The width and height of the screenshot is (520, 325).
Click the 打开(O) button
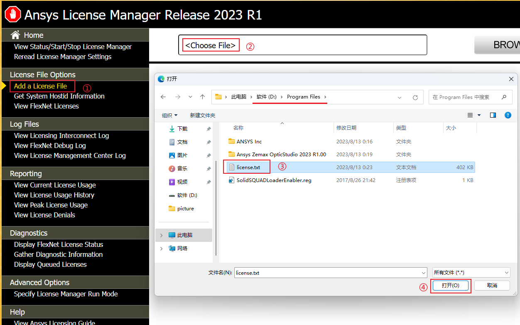(451, 286)
